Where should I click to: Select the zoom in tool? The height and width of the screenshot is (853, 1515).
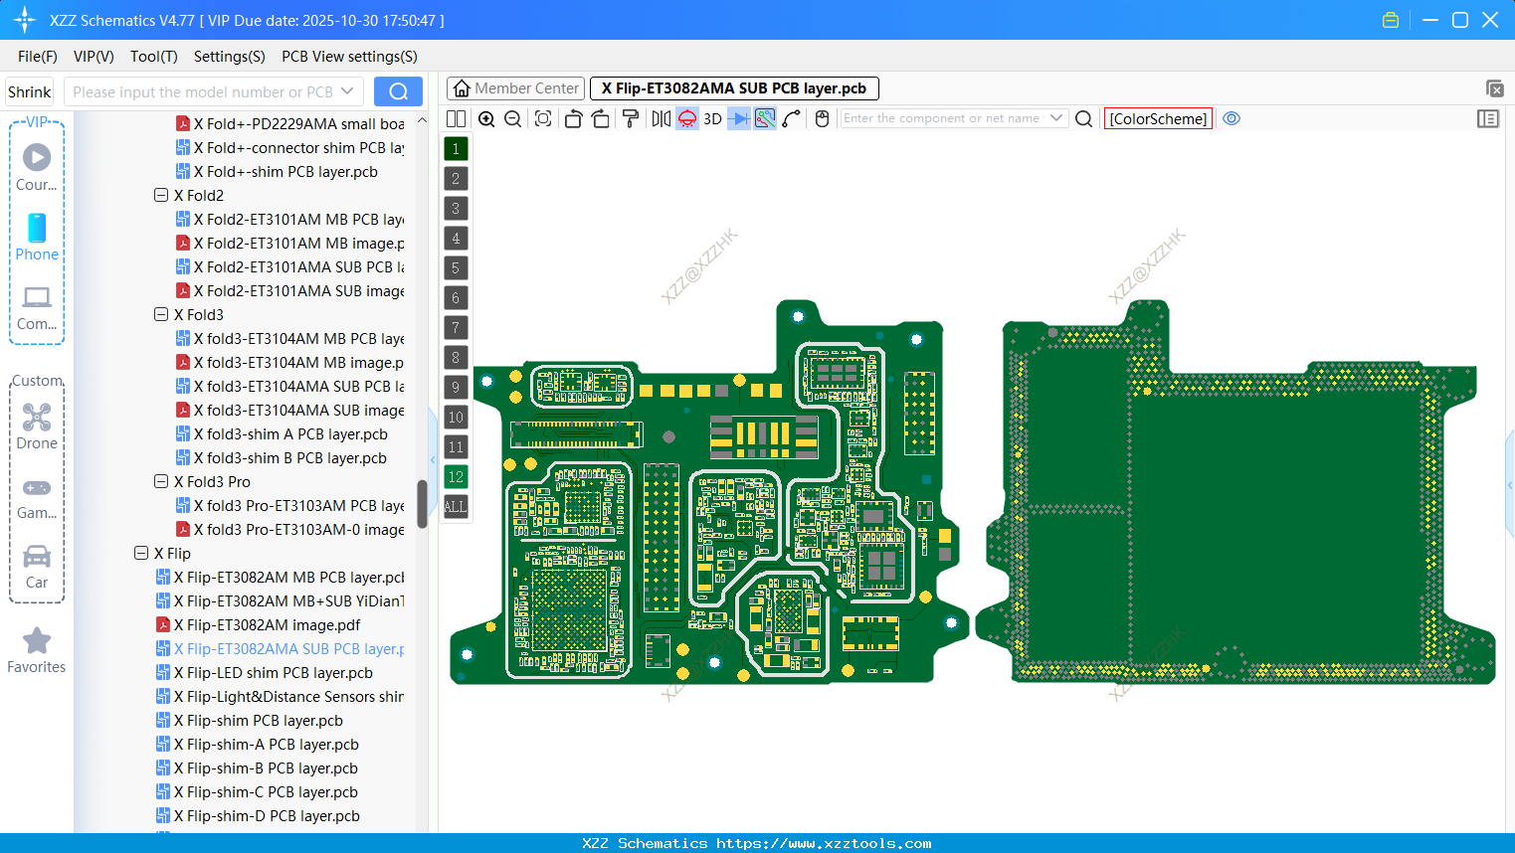[x=486, y=118]
